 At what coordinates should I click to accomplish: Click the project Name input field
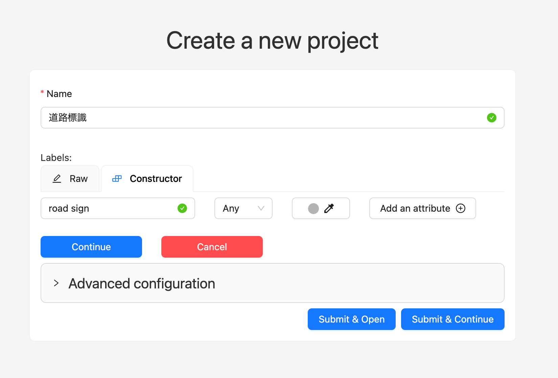click(x=264, y=118)
